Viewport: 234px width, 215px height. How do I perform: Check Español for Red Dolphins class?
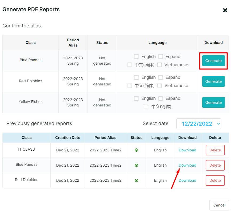pyautogui.click(x=161, y=77)
